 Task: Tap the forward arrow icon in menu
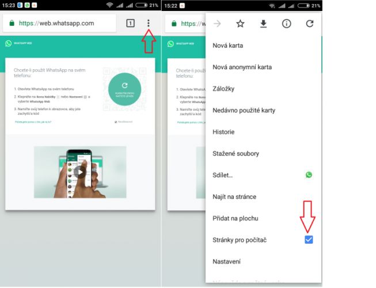[x=217, y=24]
